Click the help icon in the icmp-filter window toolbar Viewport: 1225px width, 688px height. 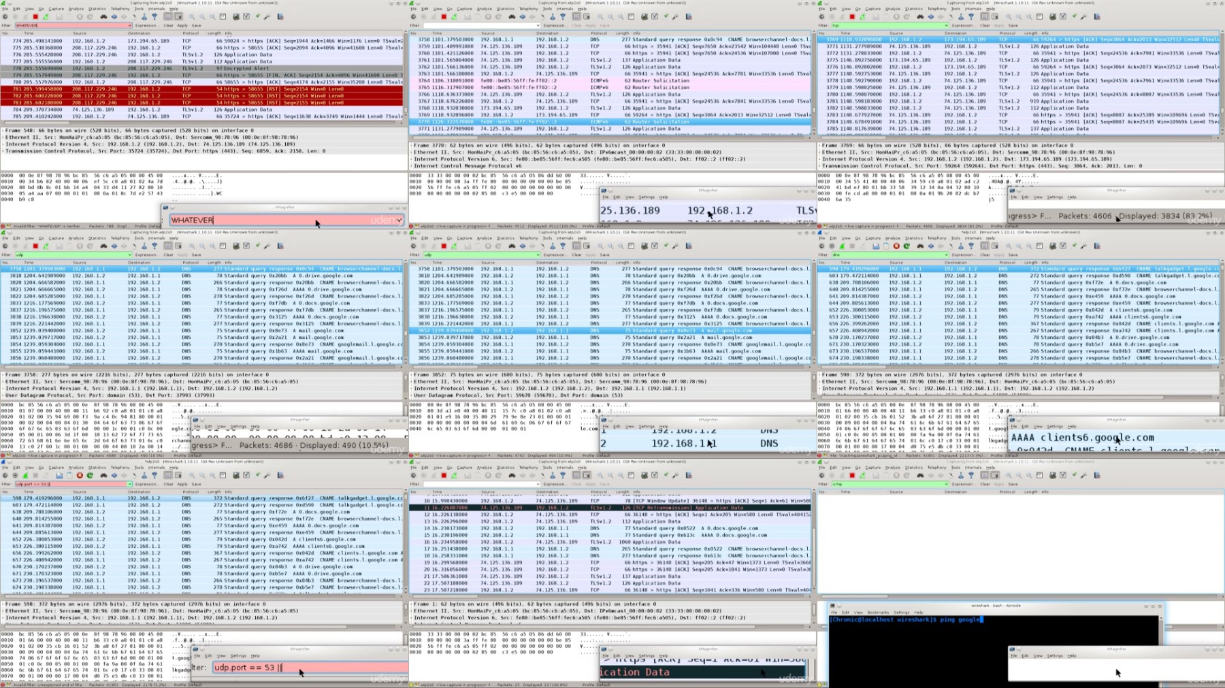coord(1097,476)
